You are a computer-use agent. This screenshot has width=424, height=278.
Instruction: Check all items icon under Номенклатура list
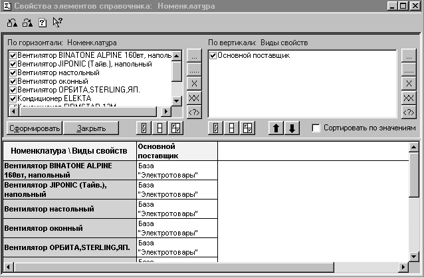[144, 128]
